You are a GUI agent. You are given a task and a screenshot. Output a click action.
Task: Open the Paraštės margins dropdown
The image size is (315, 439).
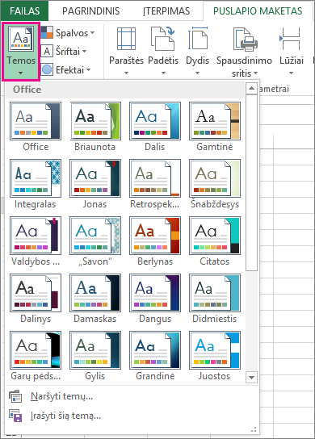coord(126,52)
